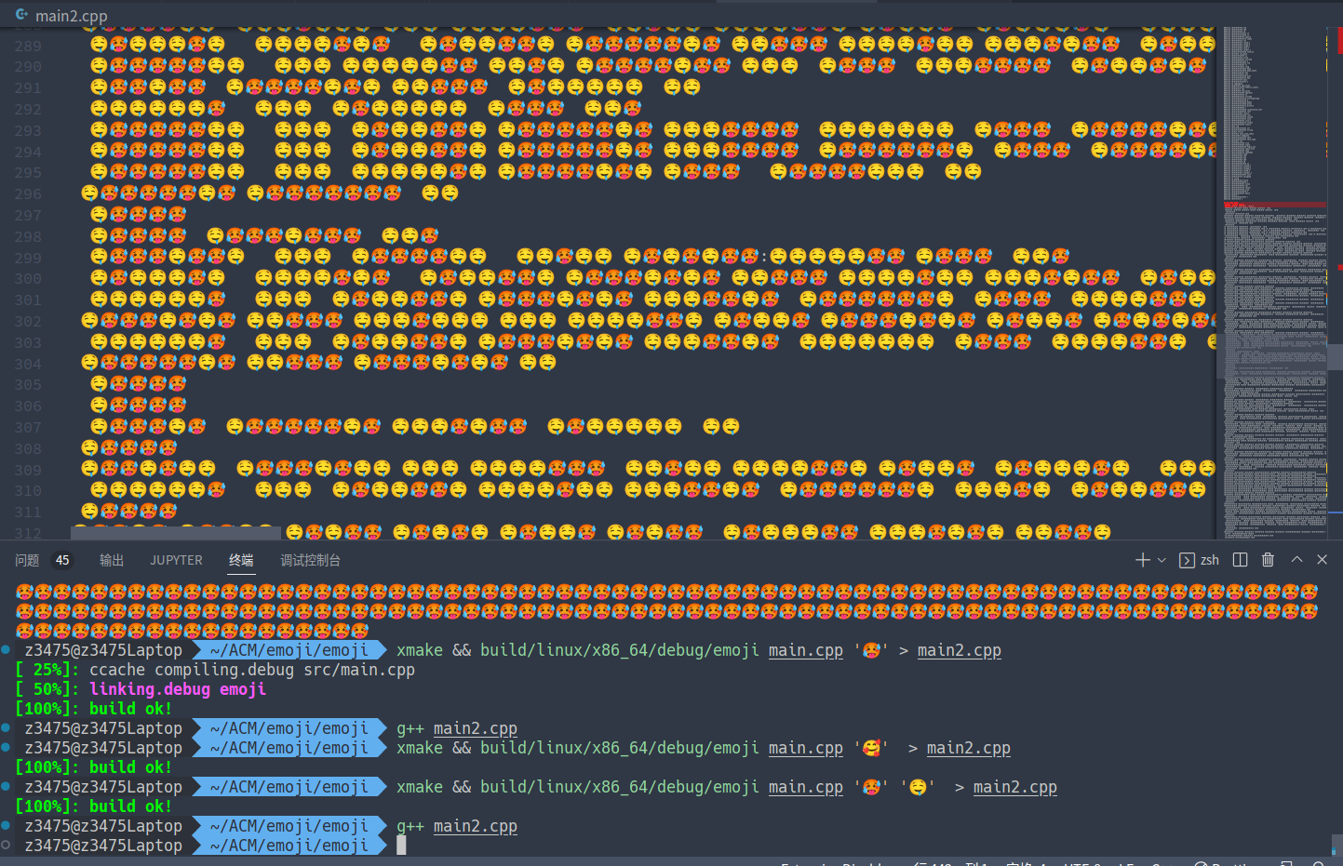Open the 输出 (Output) tab

coord(112,560)
